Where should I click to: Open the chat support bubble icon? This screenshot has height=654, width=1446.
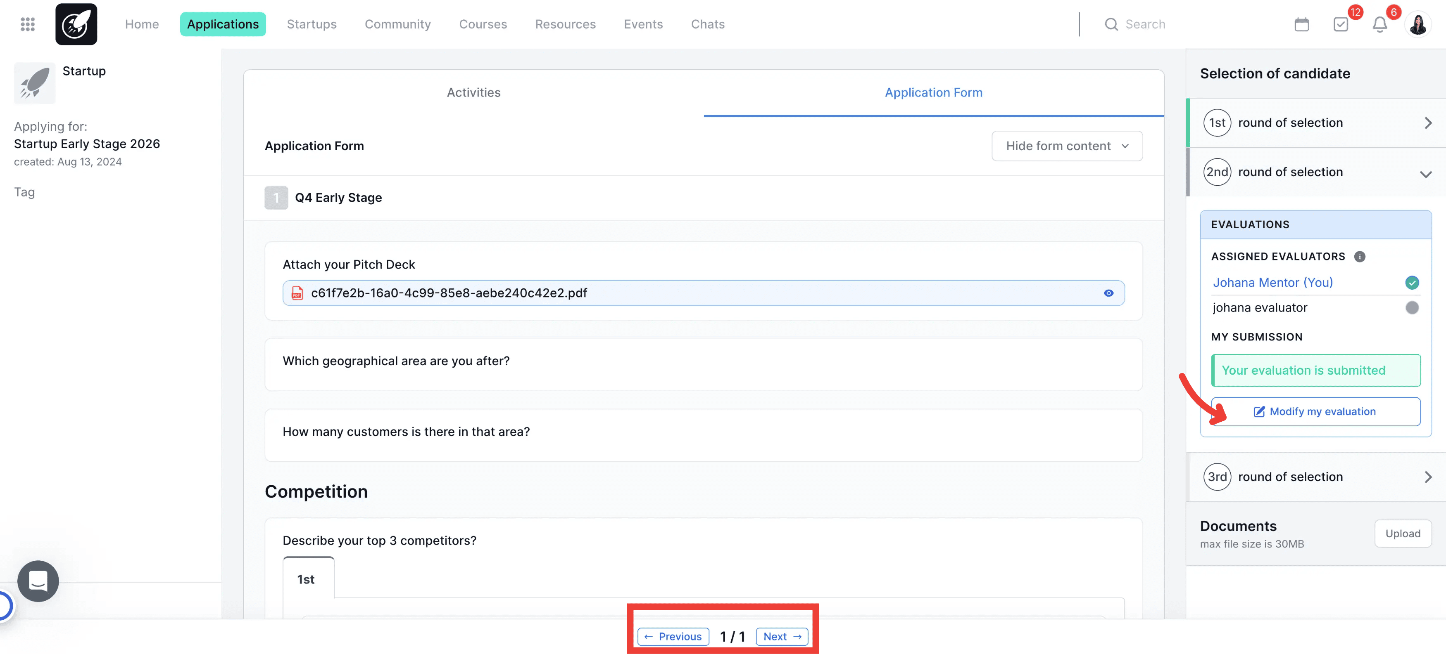click(38, 581)
